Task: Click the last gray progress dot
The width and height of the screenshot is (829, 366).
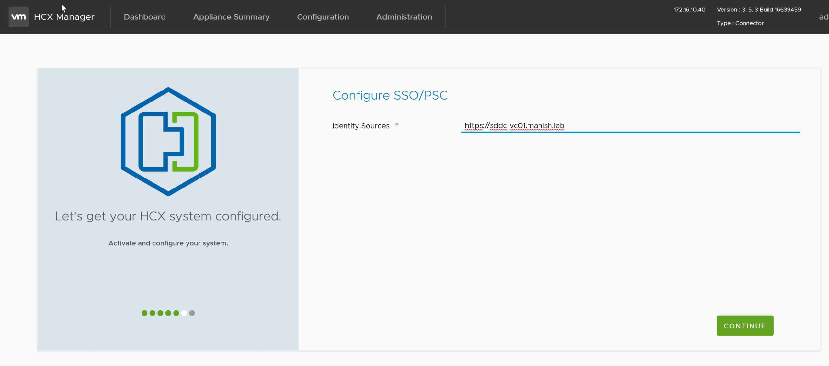Action: (192, 313)
